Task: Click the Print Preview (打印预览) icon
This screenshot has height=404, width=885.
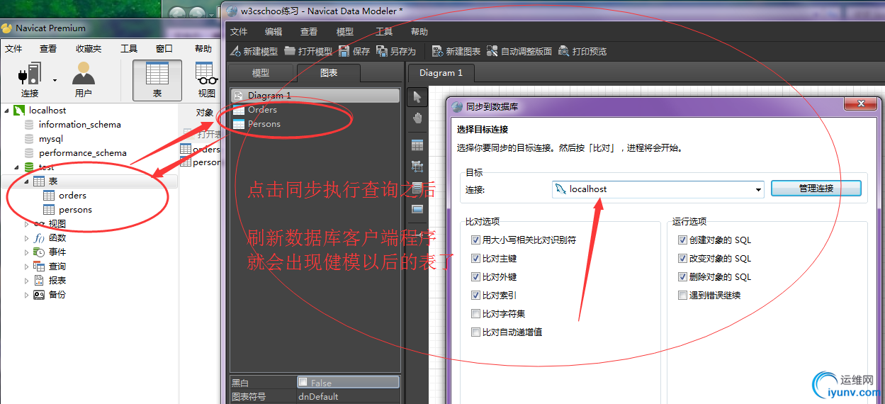Action: (x=564, y=51)
